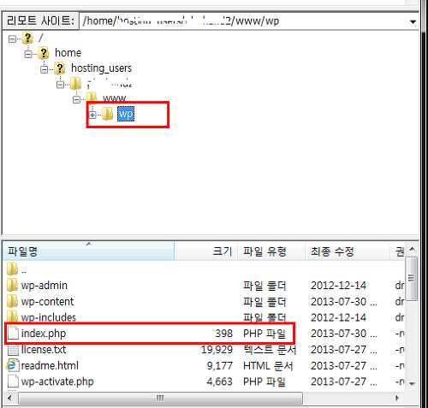The height and width of the screenshot is (408, 428).
Task: Sort by 파일 유형 column header
Action: (271, 251)
